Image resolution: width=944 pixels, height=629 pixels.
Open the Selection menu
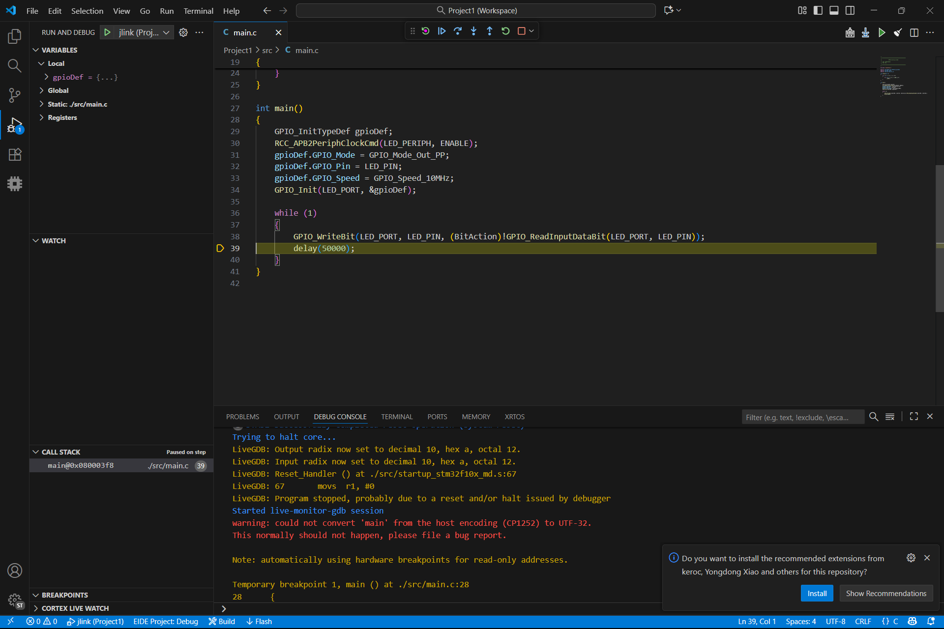(x=87, y=11)
